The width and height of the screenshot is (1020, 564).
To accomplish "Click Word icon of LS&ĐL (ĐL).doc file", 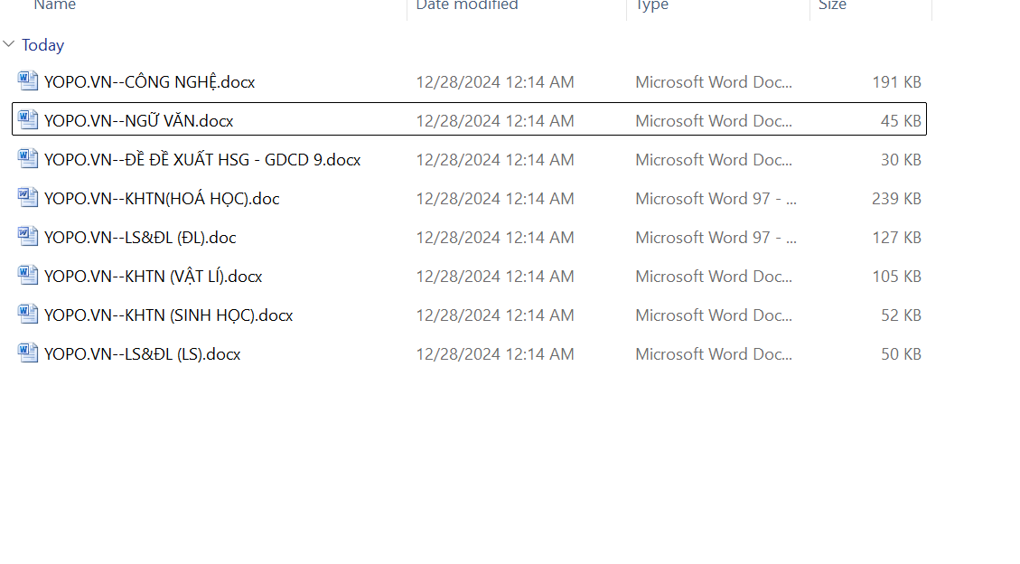I will click(x=28, y=236).
